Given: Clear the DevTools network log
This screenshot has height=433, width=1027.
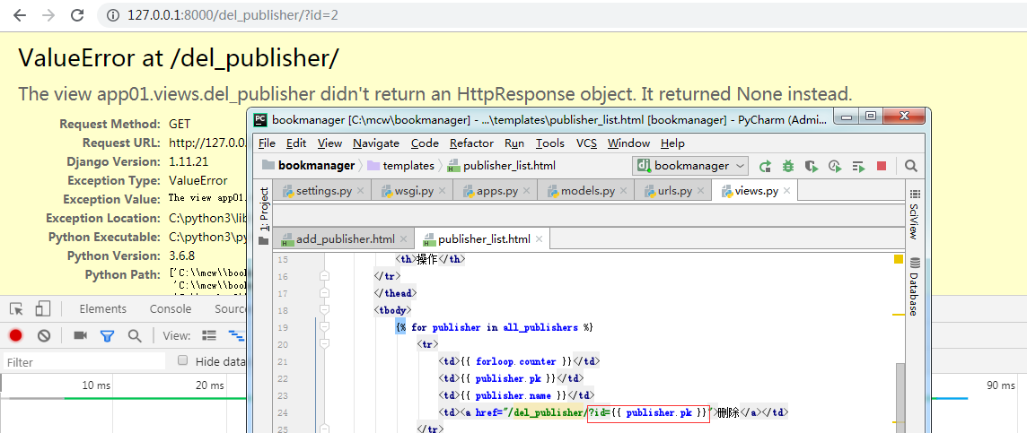Looking at the screenshot, I should [x=44, y=335].
